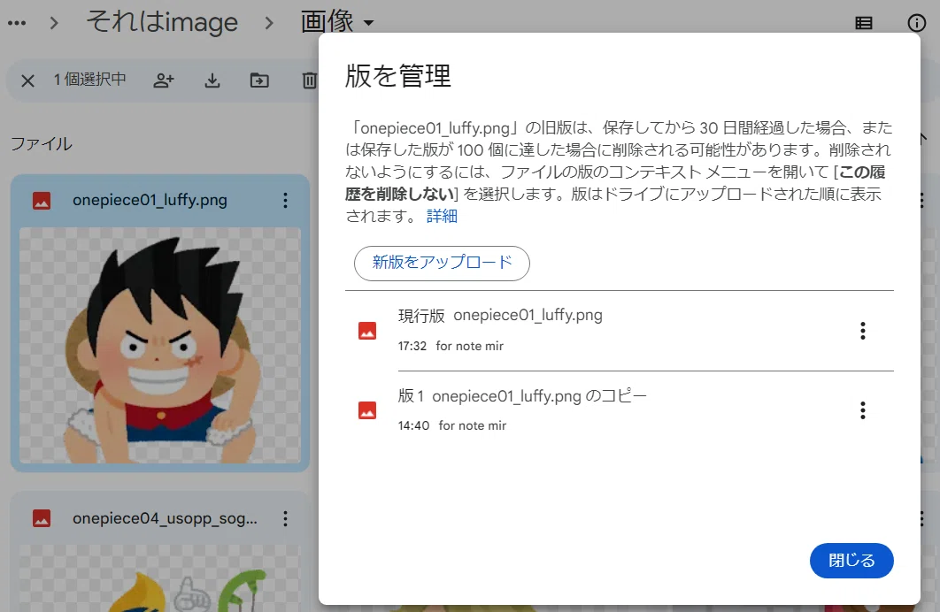Switch to list layout view icon
Screen dimensions: 940x612
[x=863, y=23]
